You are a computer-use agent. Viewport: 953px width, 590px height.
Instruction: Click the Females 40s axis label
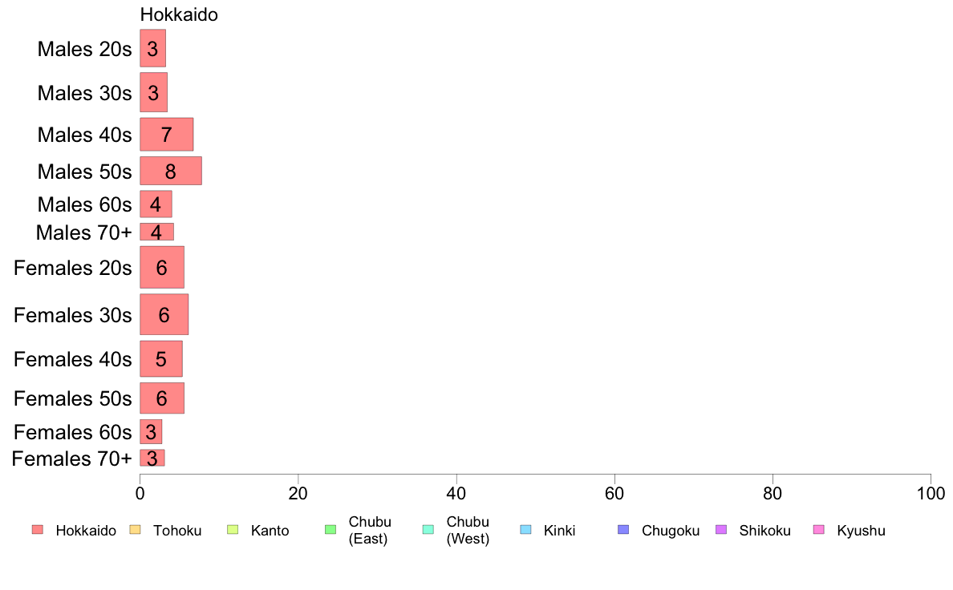pyautogui.click(x=73, y=359)
